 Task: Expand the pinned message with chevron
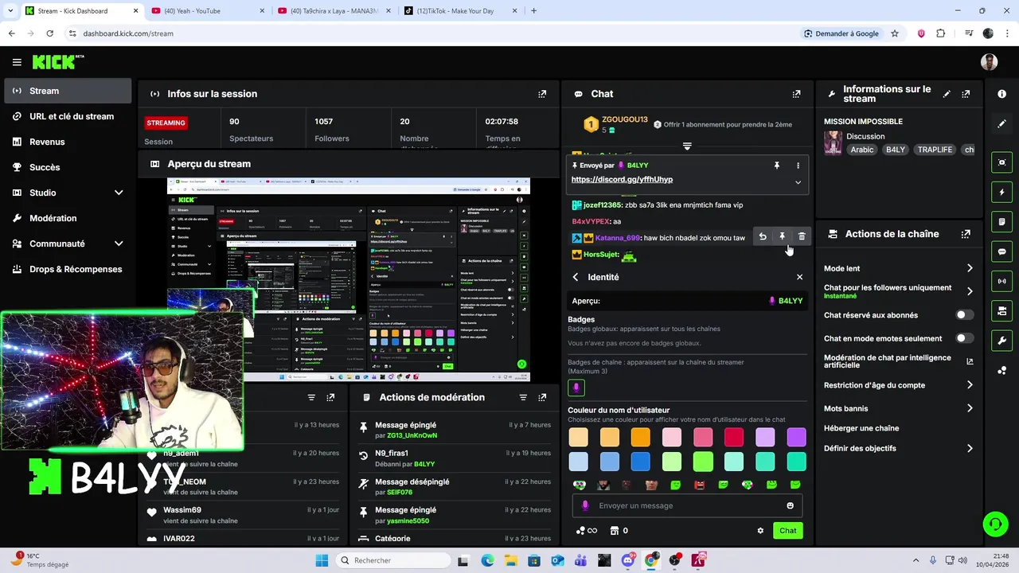point(798,182)
